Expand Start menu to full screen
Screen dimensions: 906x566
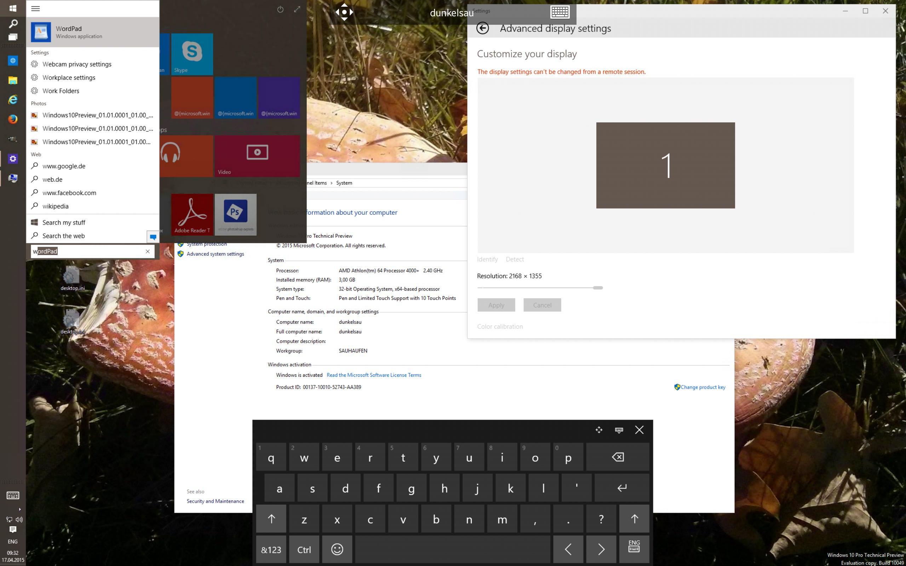point(297,9)
